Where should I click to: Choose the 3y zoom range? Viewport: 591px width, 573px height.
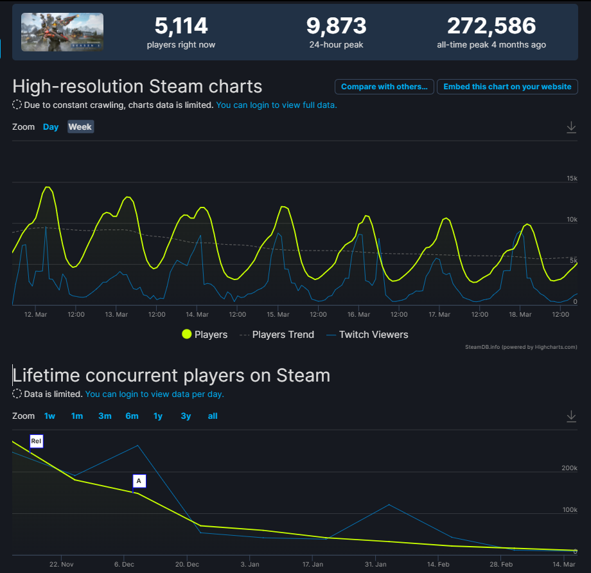tap(186, 416)
